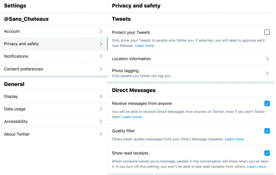Click the Photo tagging row label

coord(125,71)
